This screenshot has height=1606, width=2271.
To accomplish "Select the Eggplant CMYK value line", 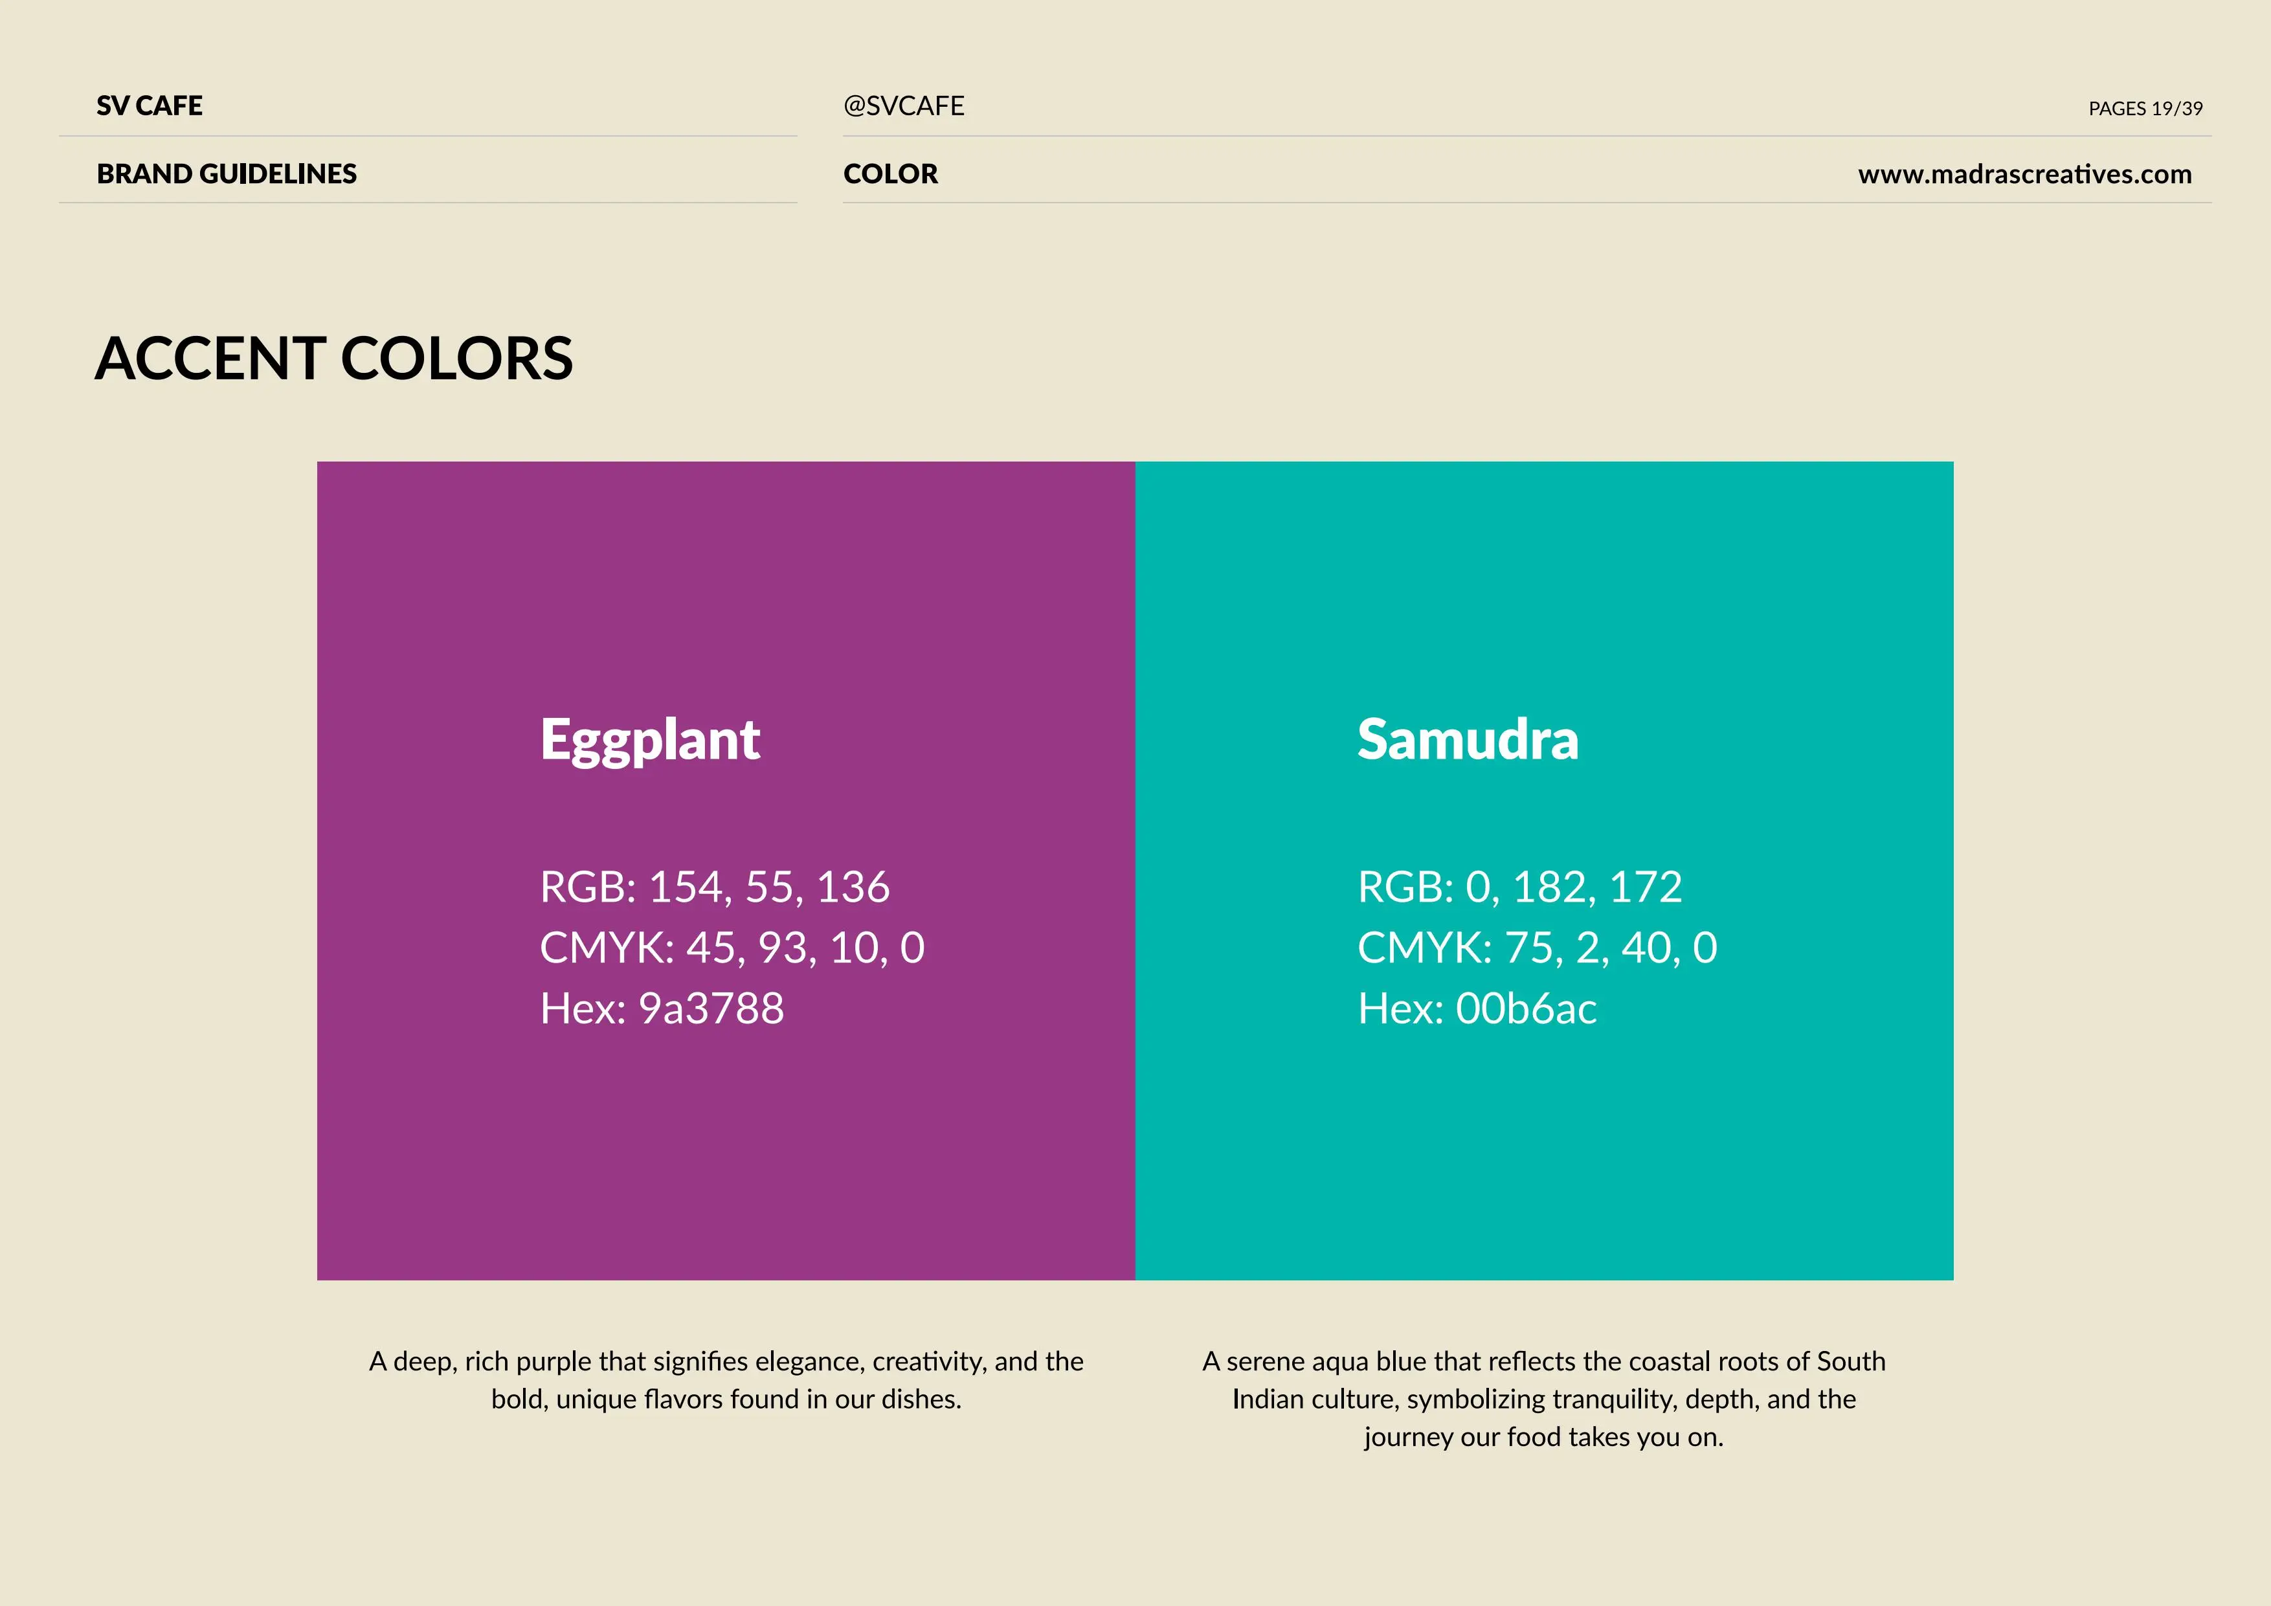I will coord(732,948).
